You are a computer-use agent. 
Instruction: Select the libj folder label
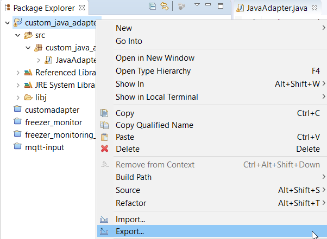(41, 98)
